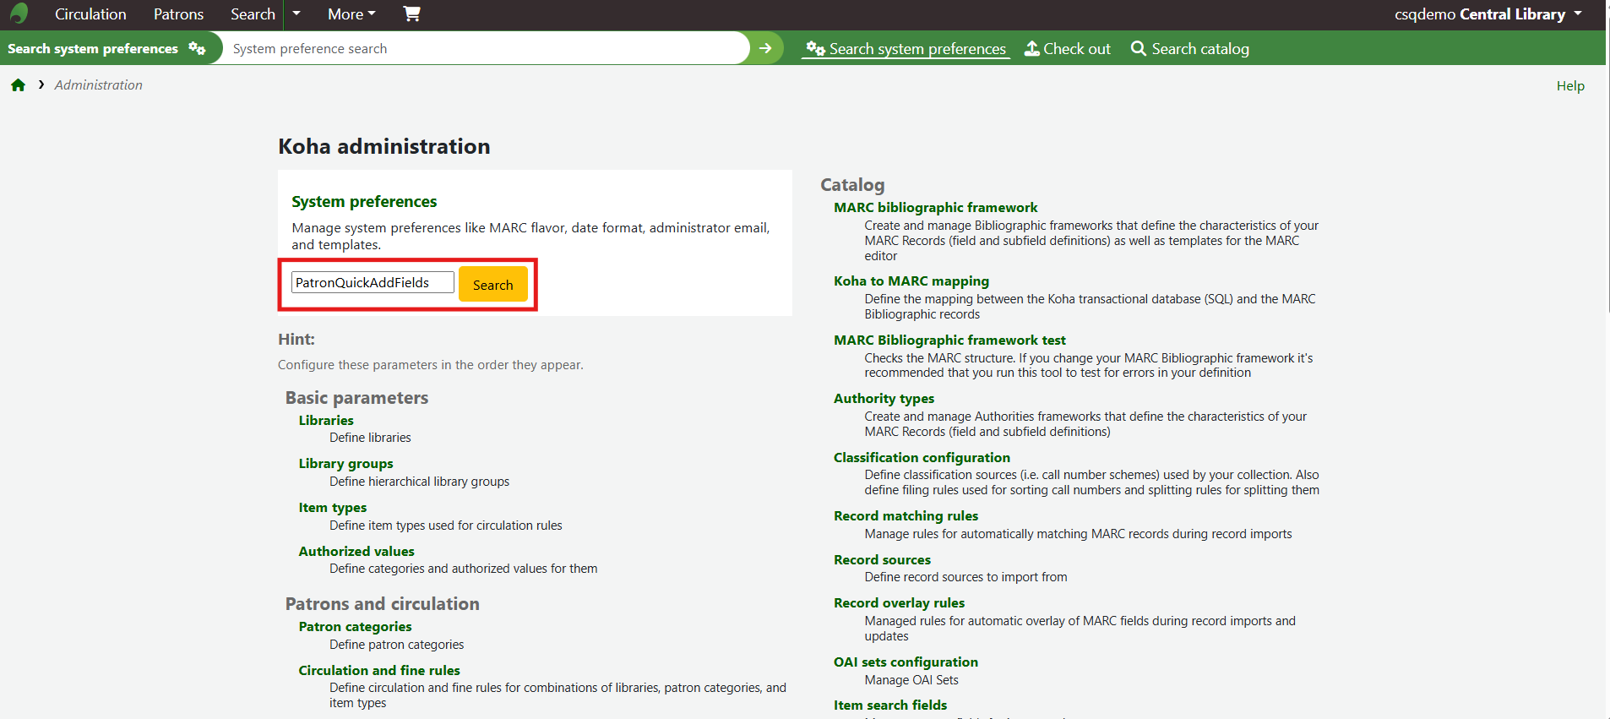Open the More dropdown menu
Viewport: 1610px width, 719px height.
[351, 14]
